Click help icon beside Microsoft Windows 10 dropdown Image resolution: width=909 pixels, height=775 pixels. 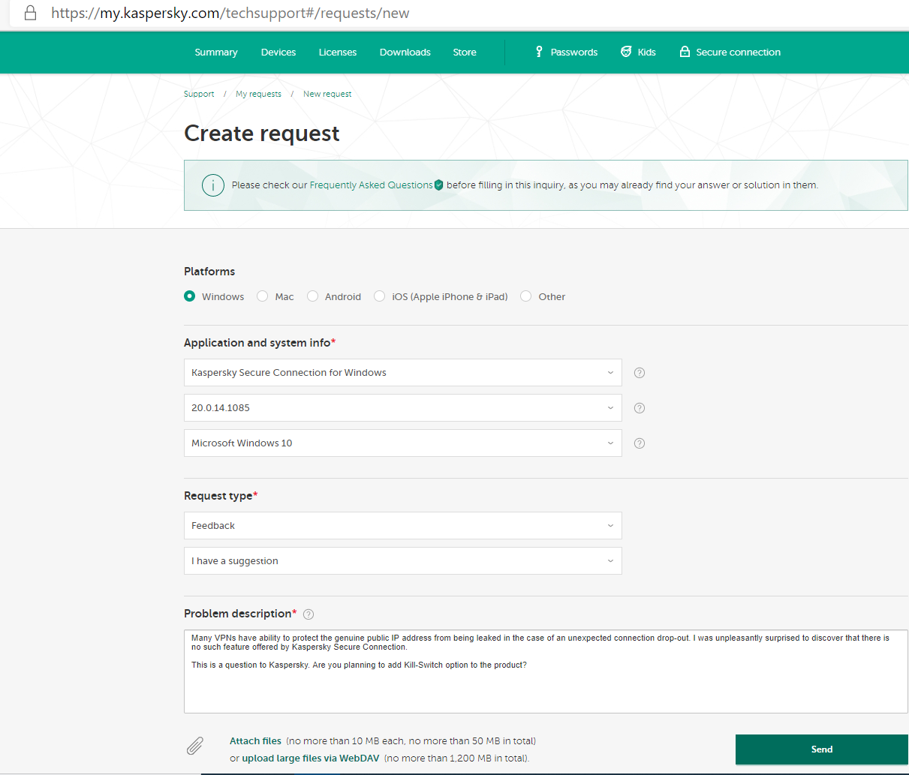[x=640, y=443]
